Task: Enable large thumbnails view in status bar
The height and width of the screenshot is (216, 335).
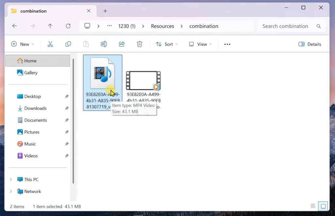Action: click(323, 206)
